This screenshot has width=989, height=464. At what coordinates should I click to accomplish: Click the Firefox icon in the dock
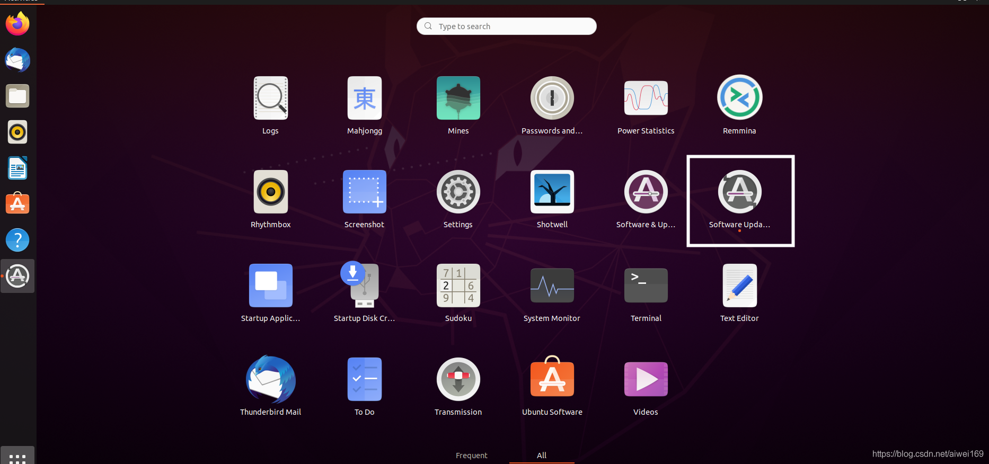(17, 24)
